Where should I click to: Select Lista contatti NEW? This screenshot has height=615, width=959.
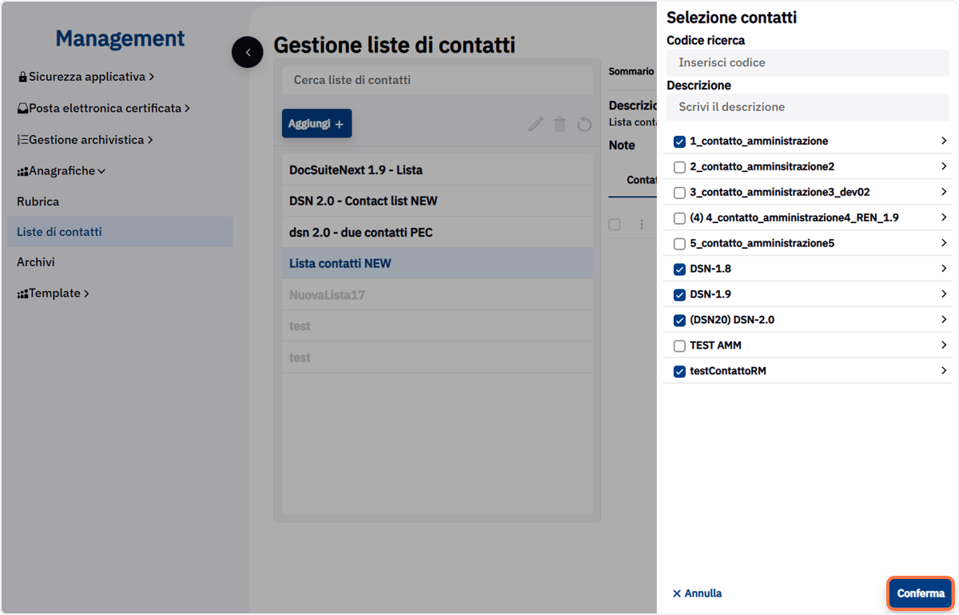coord(437,264)
